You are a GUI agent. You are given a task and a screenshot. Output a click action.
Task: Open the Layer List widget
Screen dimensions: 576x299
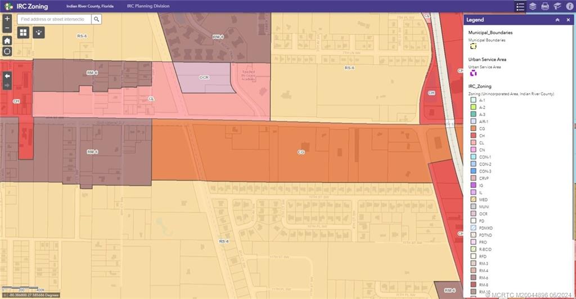tap(532, 6)
